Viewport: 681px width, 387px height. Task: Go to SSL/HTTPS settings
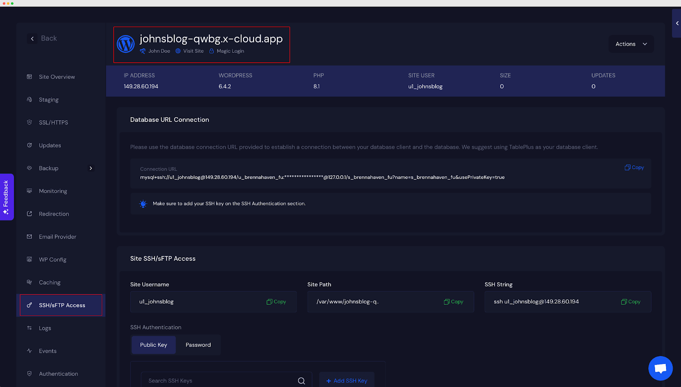point(53,122)
